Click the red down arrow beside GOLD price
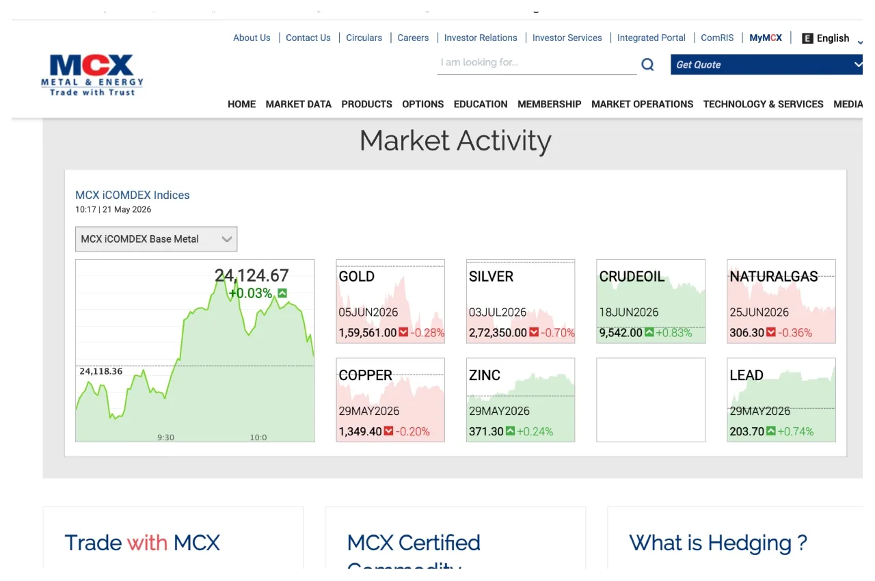875x581 pixels. (x=403, y=333)
